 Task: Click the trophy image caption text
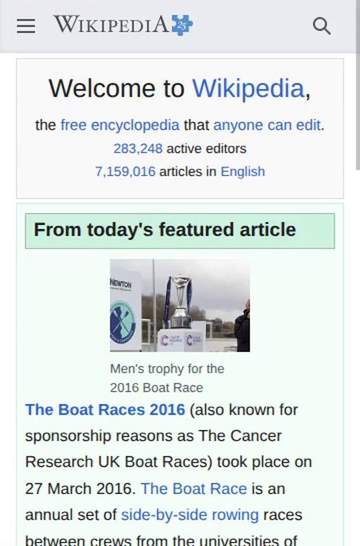tap(167, 378)
